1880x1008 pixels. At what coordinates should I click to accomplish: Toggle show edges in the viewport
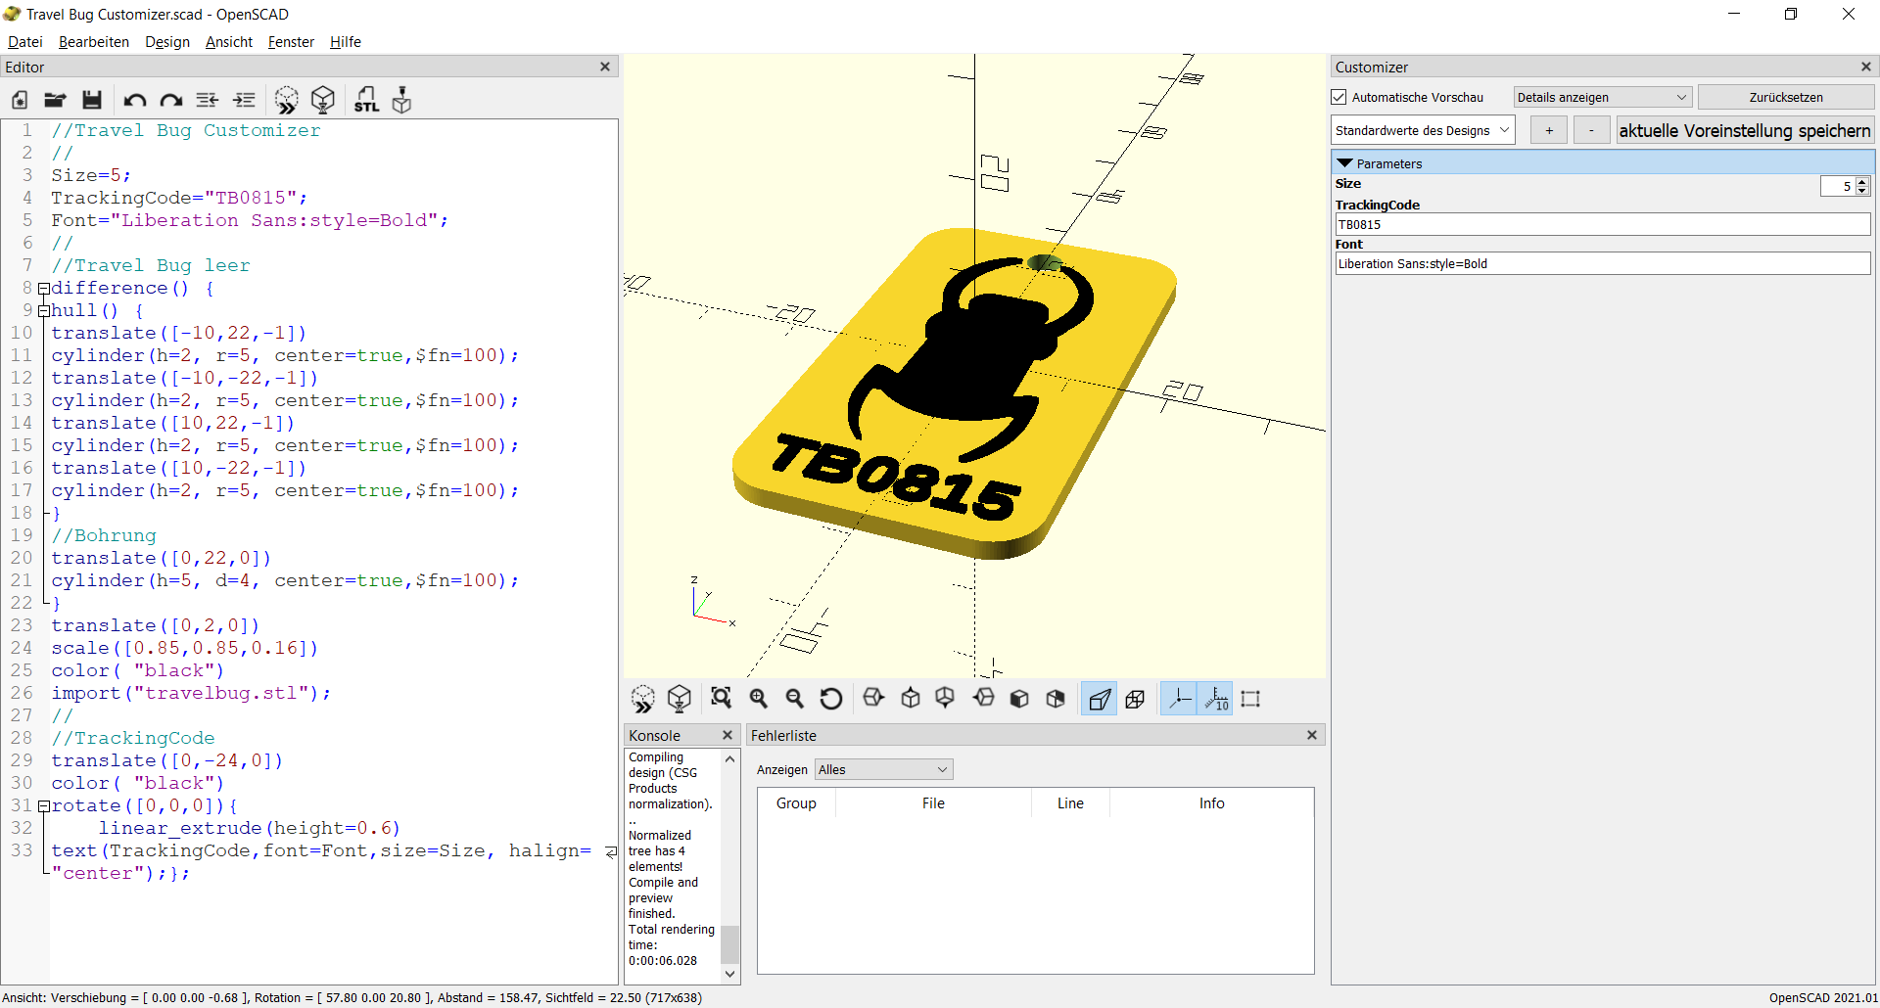[x=1251, y=699]
